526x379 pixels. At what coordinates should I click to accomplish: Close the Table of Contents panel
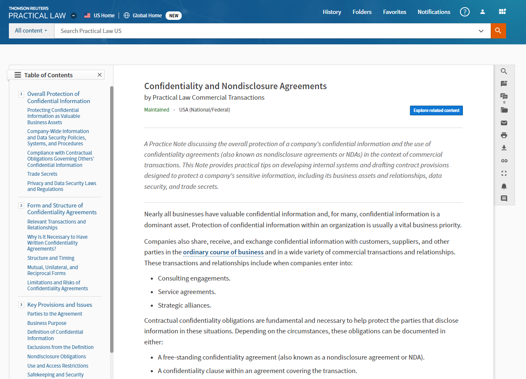[100, 75]
